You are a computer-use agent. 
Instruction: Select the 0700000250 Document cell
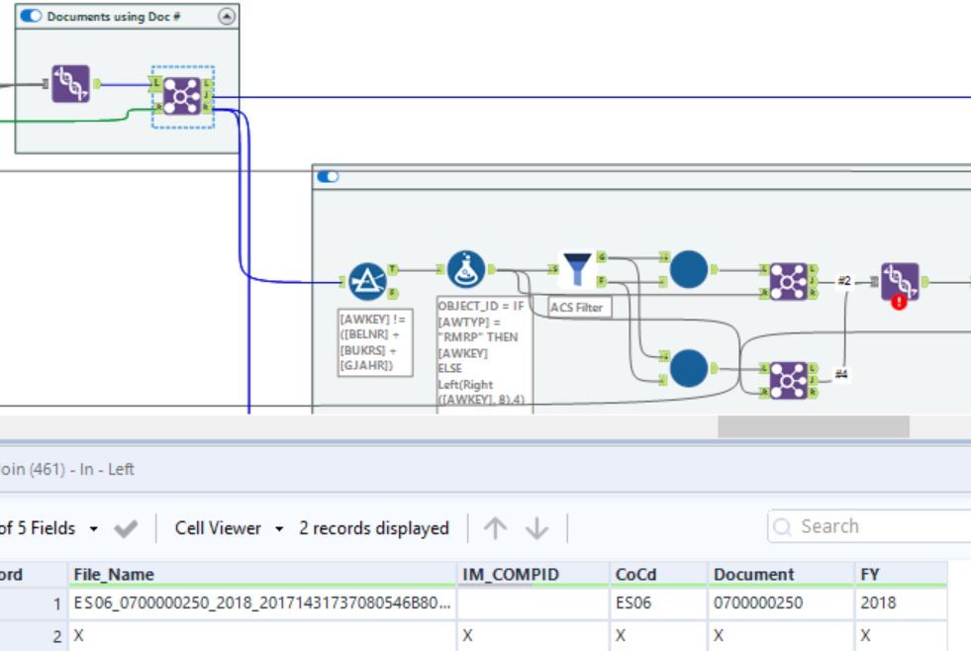(781, 603)
